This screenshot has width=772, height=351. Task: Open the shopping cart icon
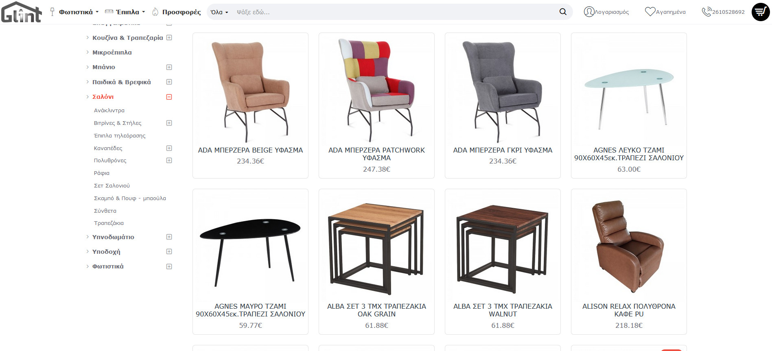tap(760, 12)
